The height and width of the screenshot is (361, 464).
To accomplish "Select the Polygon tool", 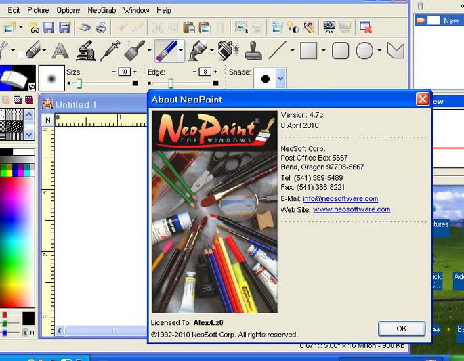I will (x=396, y=51).
